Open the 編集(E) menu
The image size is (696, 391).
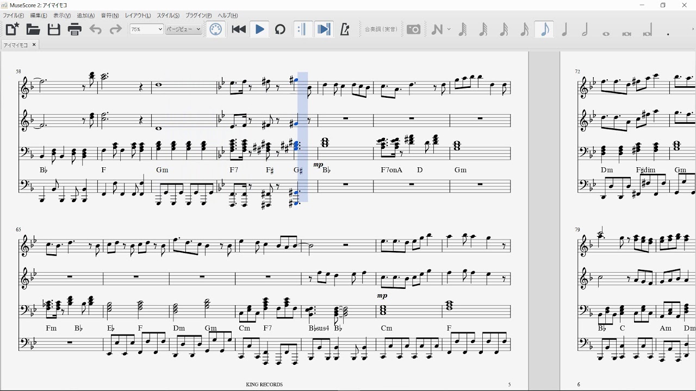(x=39, y=16)
